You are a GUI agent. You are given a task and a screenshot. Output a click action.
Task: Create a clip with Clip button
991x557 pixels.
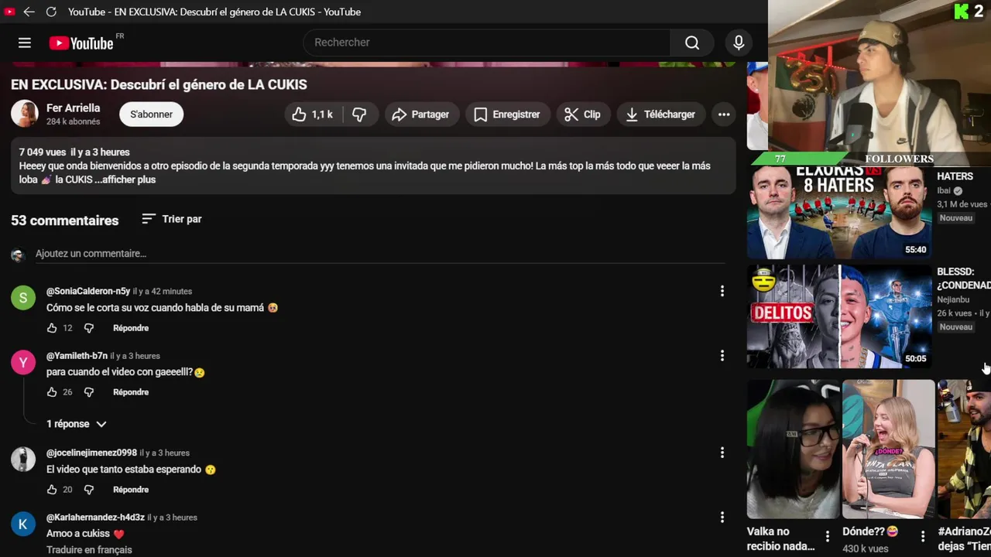click(x=582, y=114)
